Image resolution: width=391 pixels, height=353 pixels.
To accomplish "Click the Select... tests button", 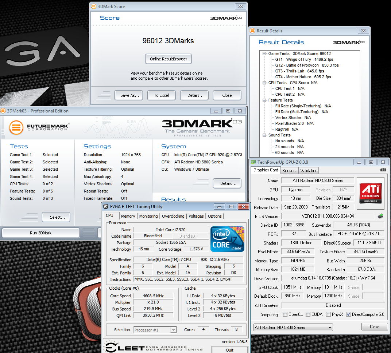I will 56,217.
